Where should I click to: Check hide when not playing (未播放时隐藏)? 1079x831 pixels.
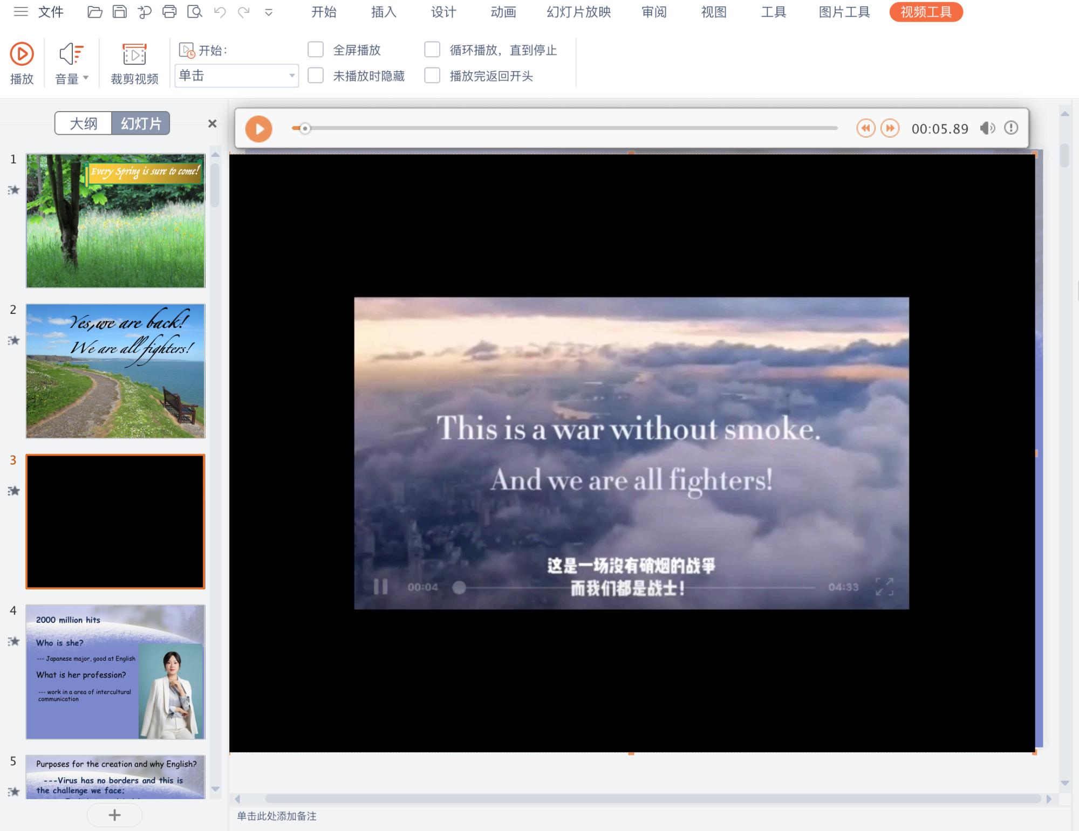(316, 75)
